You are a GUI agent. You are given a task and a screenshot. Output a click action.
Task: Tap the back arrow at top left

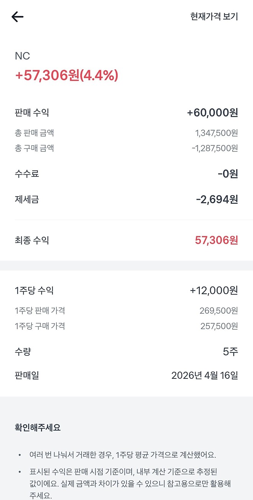(17, 16)
